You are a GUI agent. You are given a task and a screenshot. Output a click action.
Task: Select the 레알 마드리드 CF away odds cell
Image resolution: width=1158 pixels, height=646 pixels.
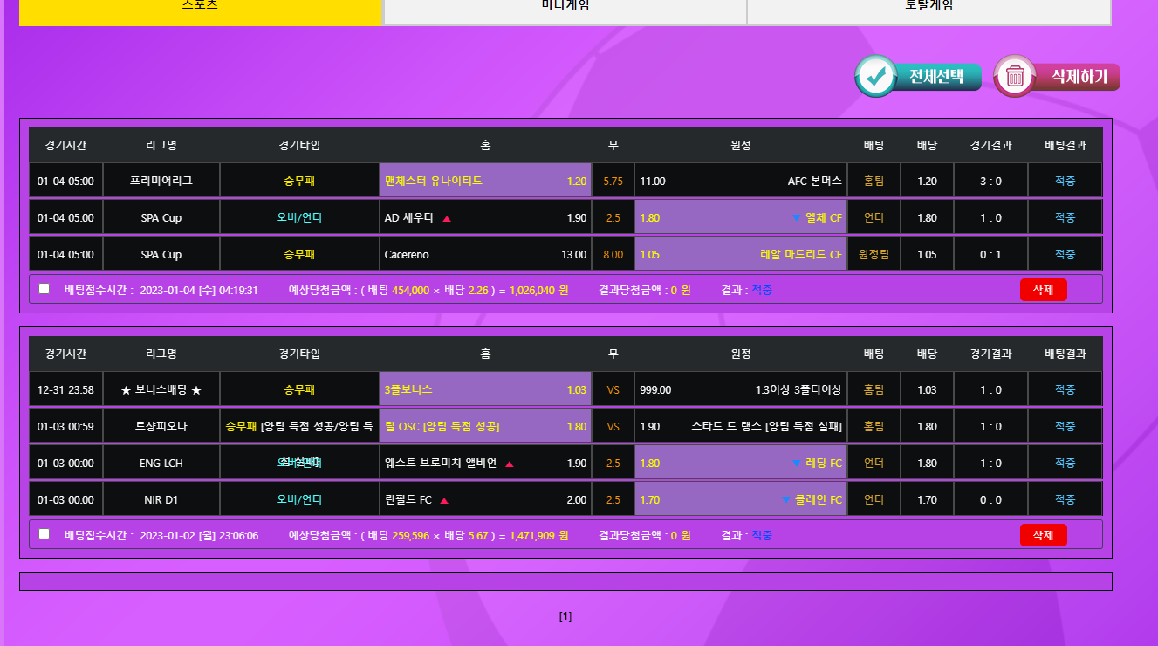741,254
